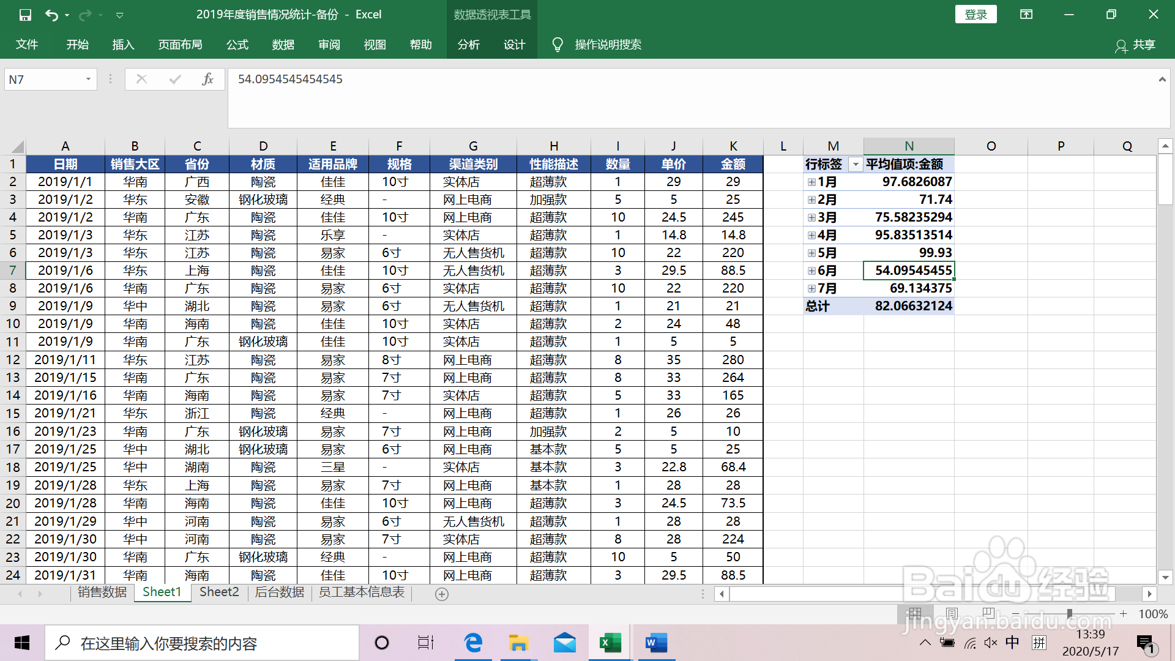Switch to the Sheet2 sheet tab

click(219, 592)
